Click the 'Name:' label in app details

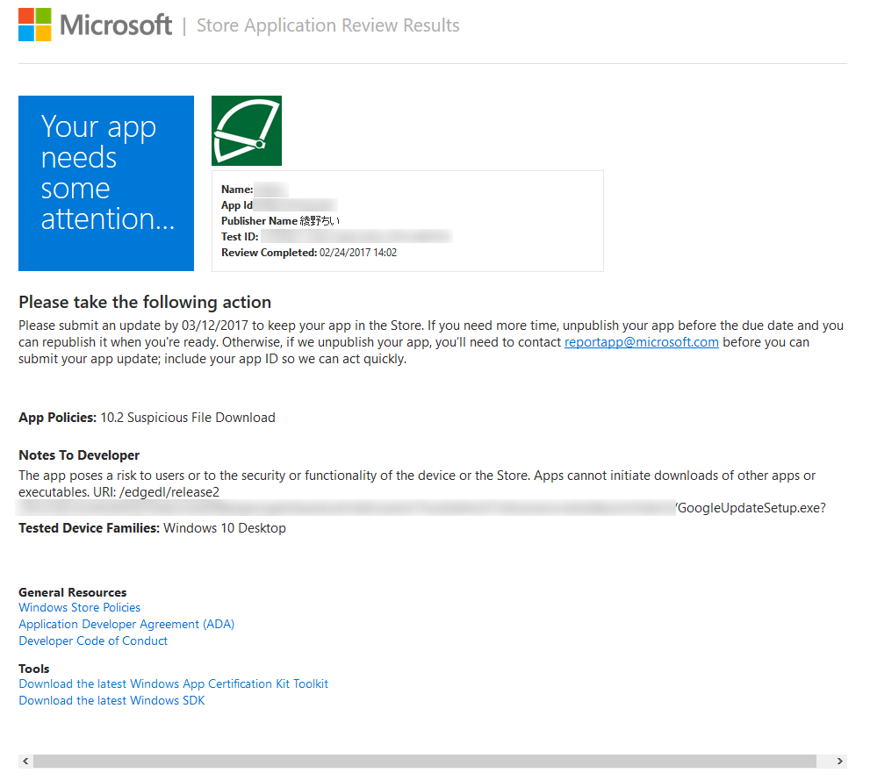click(x=237, y=190)
